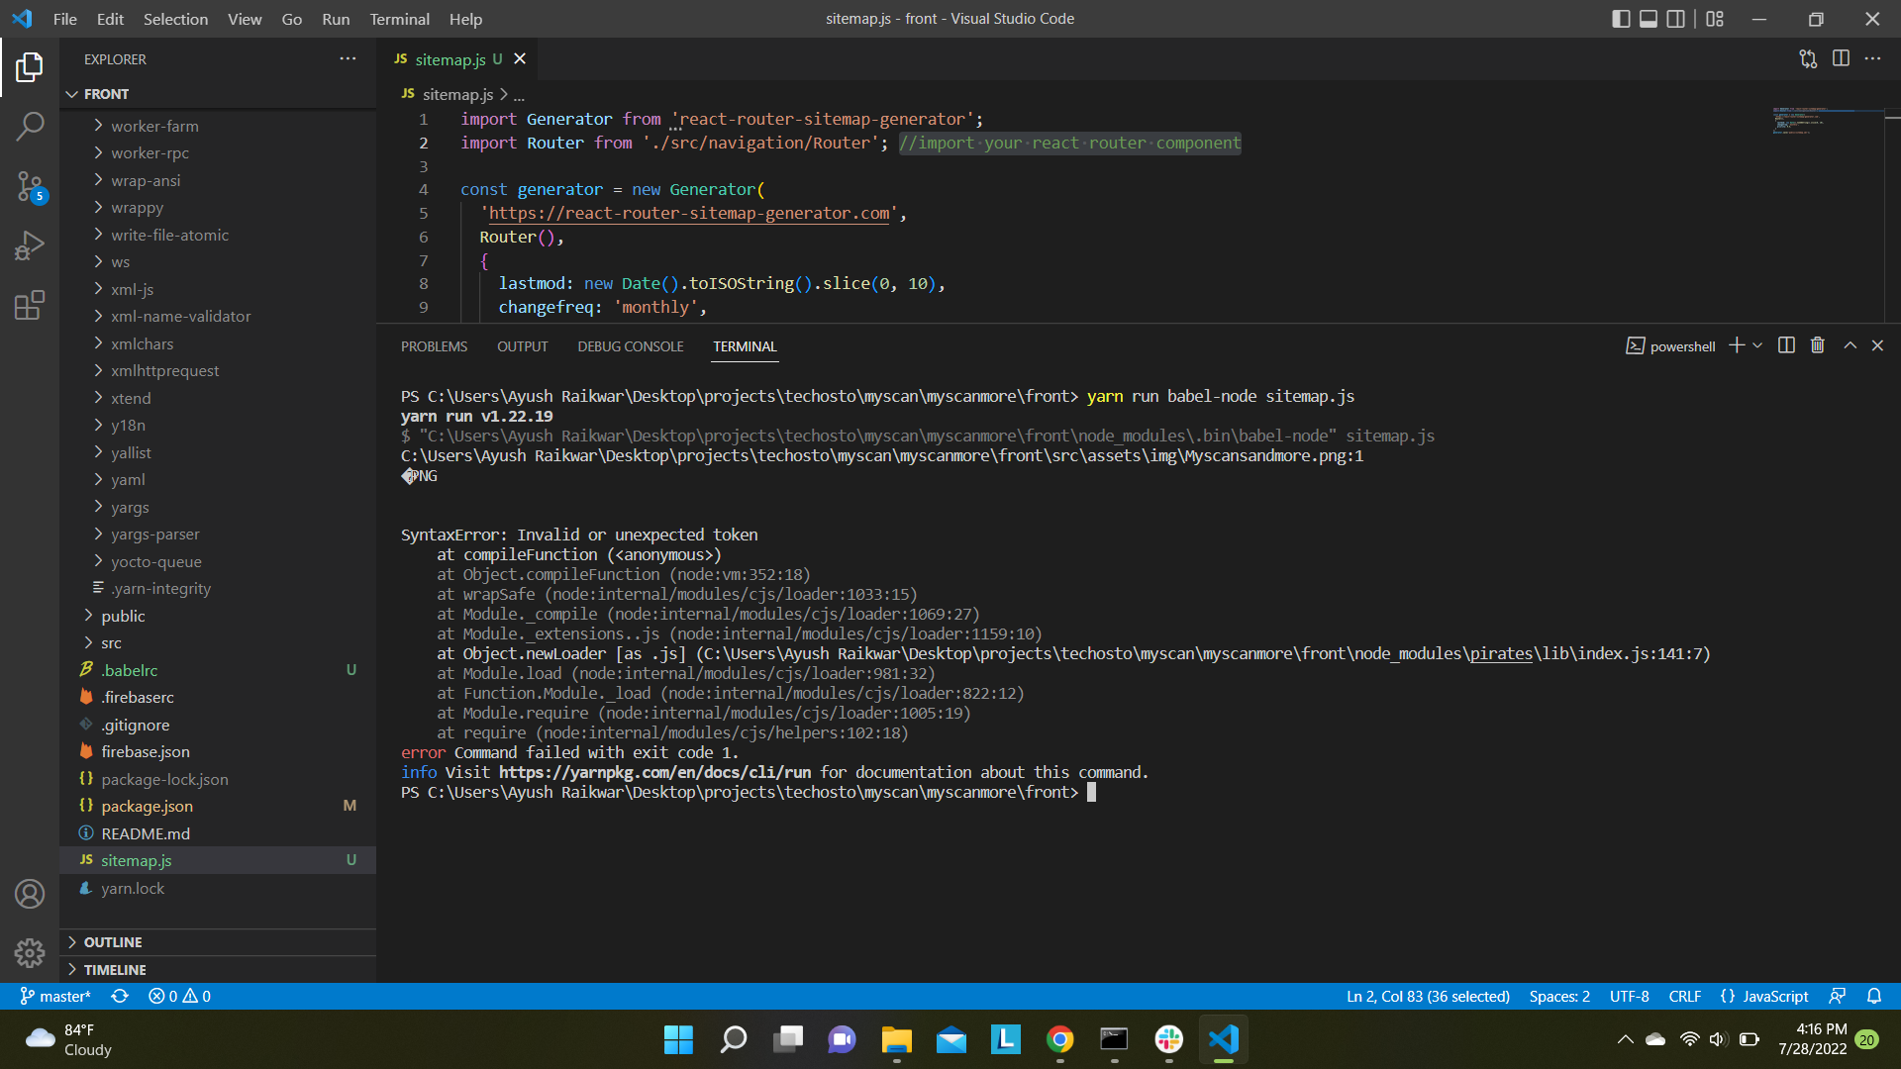Open the Extensions view

pos(30,305)
